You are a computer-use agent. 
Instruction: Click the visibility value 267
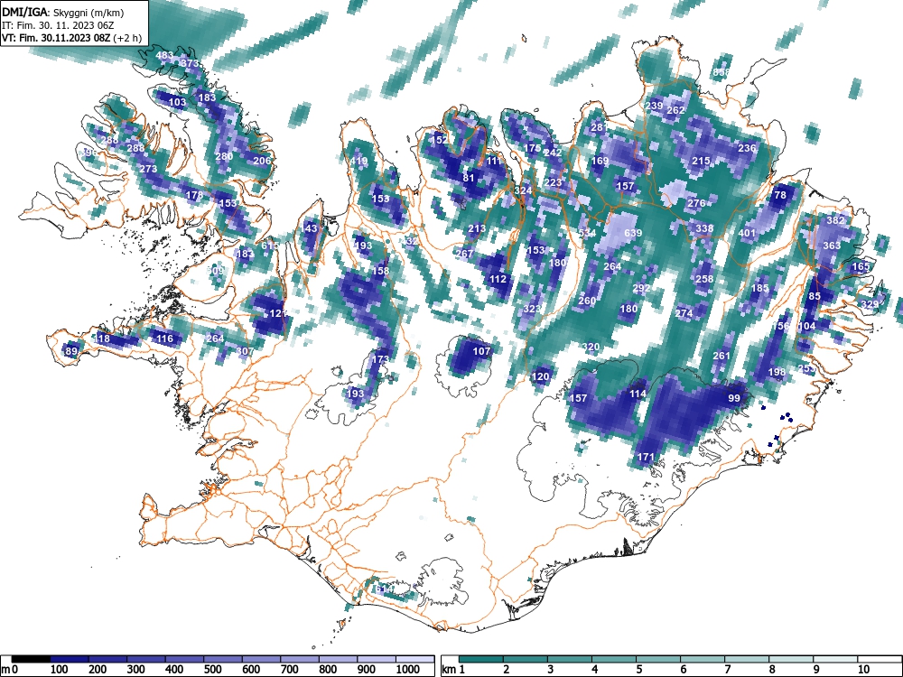464,254
